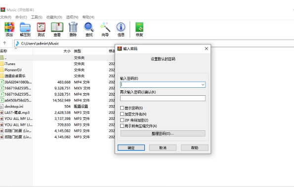Go up one folder with the arrow icon
This screenshot has width=294, height=187.
point(4,43)
